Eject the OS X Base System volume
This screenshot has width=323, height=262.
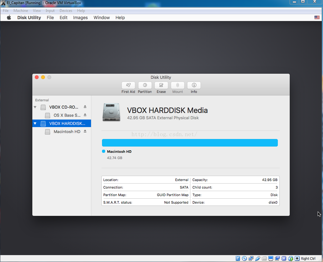point(85,115)
